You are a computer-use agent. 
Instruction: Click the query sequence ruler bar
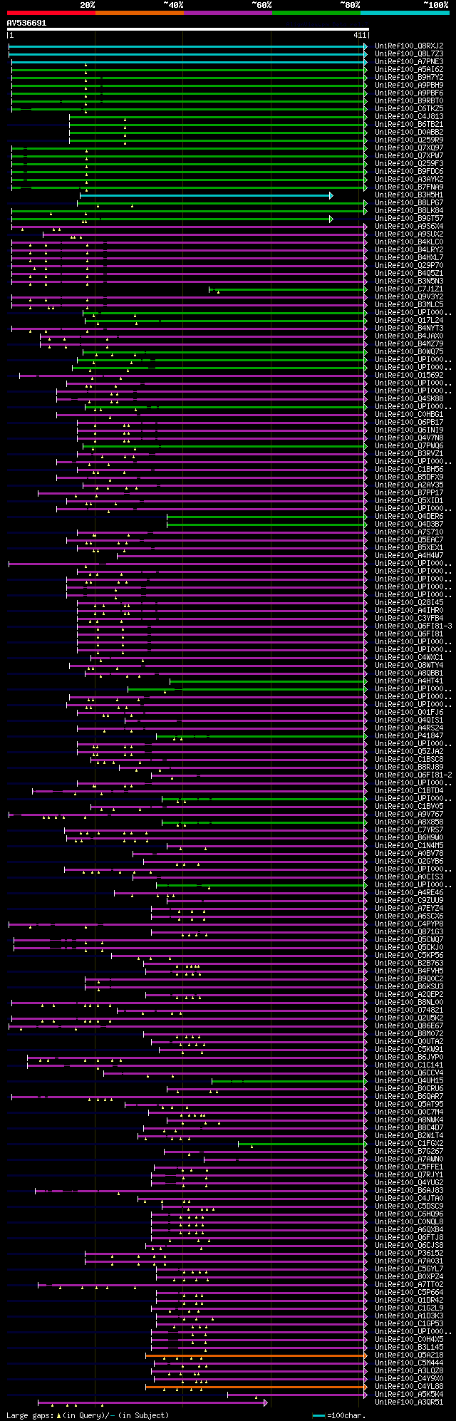pos(188,30)
